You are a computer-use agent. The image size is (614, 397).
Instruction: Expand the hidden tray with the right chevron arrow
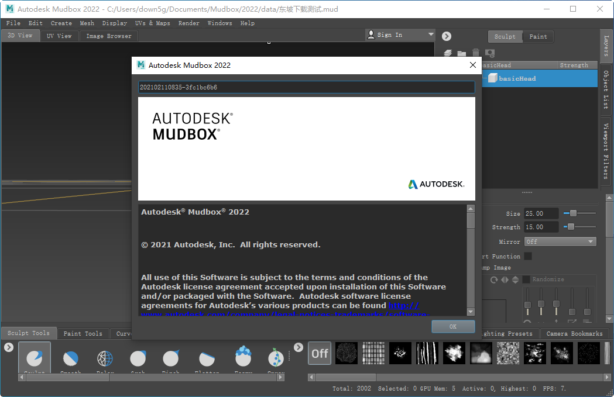(x=298, y=347)
